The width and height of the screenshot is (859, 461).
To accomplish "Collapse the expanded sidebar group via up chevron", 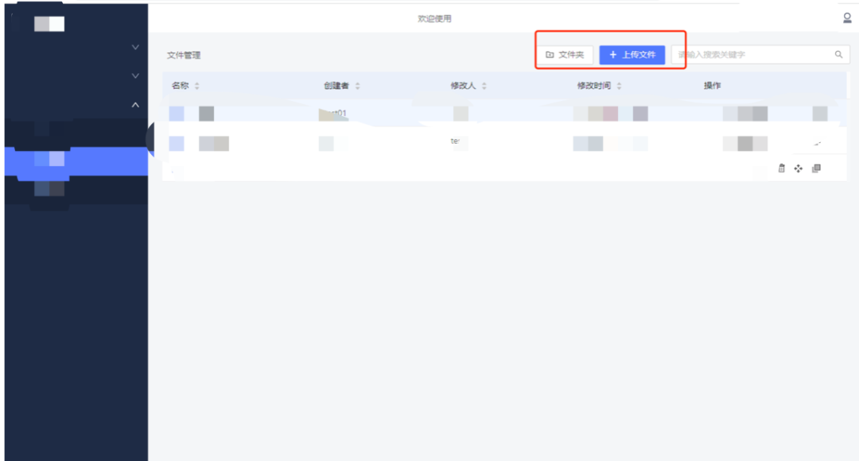I will coord(135,105).
